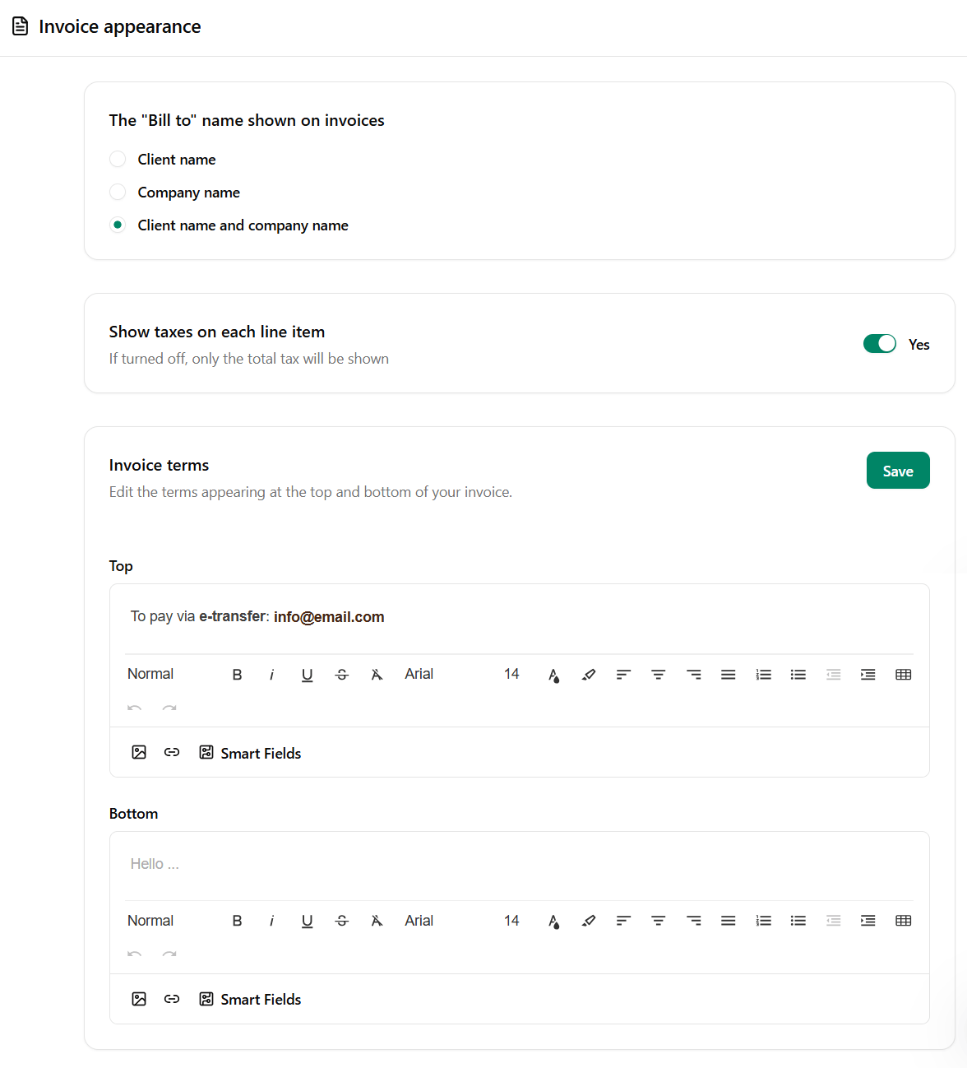Insert link in Top editor
The width and height of the screenshot is (967, 1068).
172,752
